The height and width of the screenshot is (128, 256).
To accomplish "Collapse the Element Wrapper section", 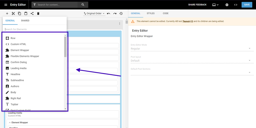I will point(10,123).
